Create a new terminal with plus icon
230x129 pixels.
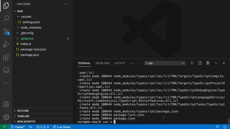pyautogui.click(x=192, y=63)
